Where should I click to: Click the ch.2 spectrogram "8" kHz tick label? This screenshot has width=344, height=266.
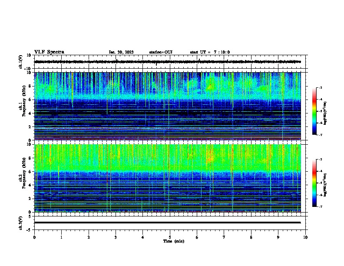(x=30, y=158)
